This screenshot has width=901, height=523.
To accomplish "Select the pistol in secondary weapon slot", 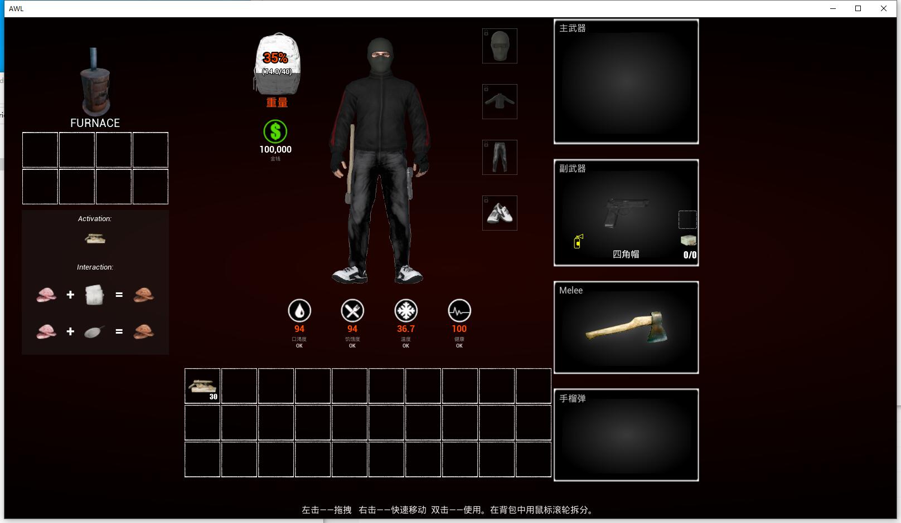I will coord(626,212).
